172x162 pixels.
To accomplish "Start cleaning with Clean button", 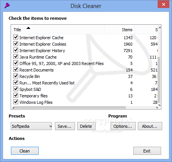I will coord(25,151).
